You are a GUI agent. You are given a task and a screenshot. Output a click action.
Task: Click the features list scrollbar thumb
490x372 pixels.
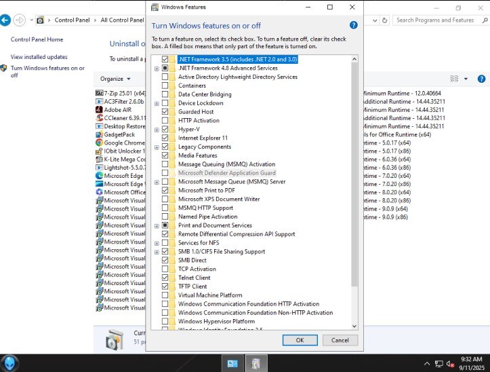354,174
